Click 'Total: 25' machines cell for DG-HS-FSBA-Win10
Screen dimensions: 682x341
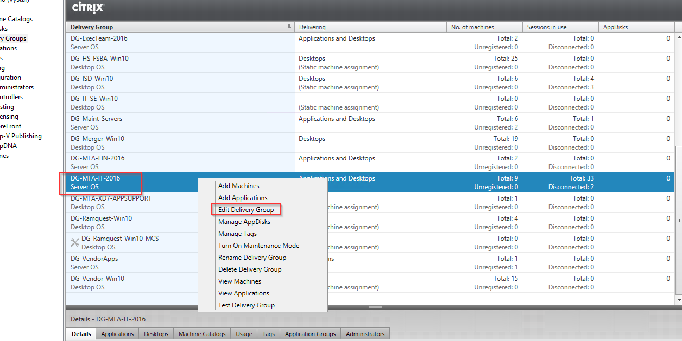point(506,59)
